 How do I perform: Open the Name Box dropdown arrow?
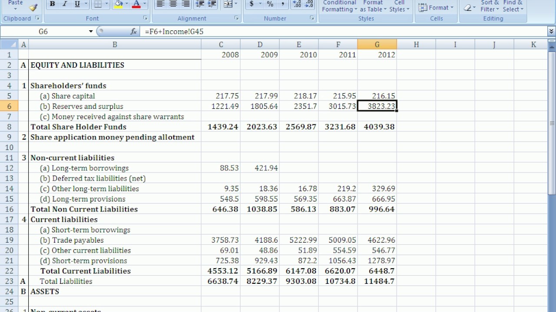coord(91,32)
